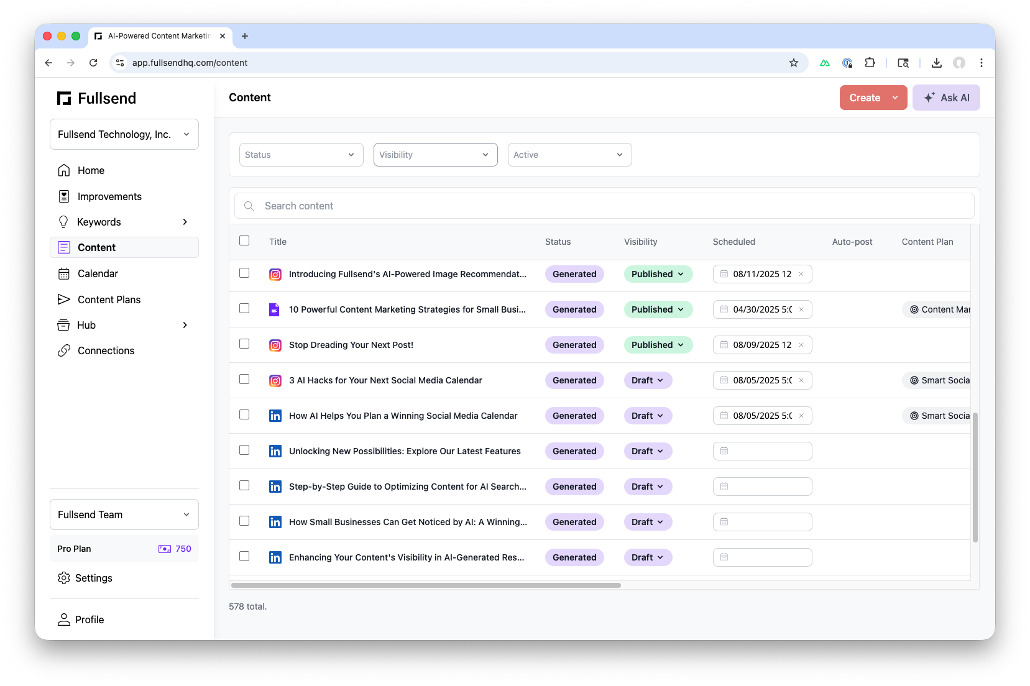Select the checkbox for Stop Dreading Your Next Post
The image size is (1030, 686).
point(244,344)
